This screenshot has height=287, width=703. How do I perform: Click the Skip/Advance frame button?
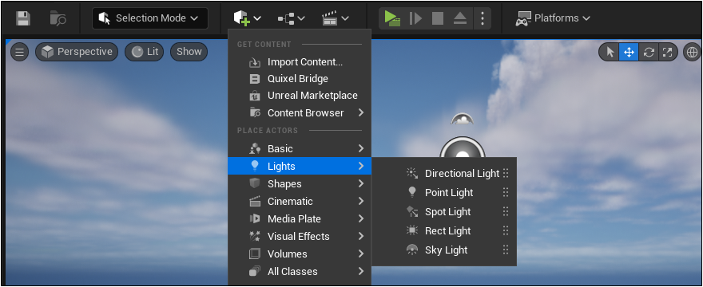click(415, 18)
